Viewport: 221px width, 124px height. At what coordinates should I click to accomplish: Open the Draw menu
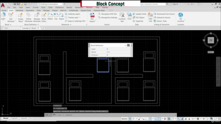(50, 7)
